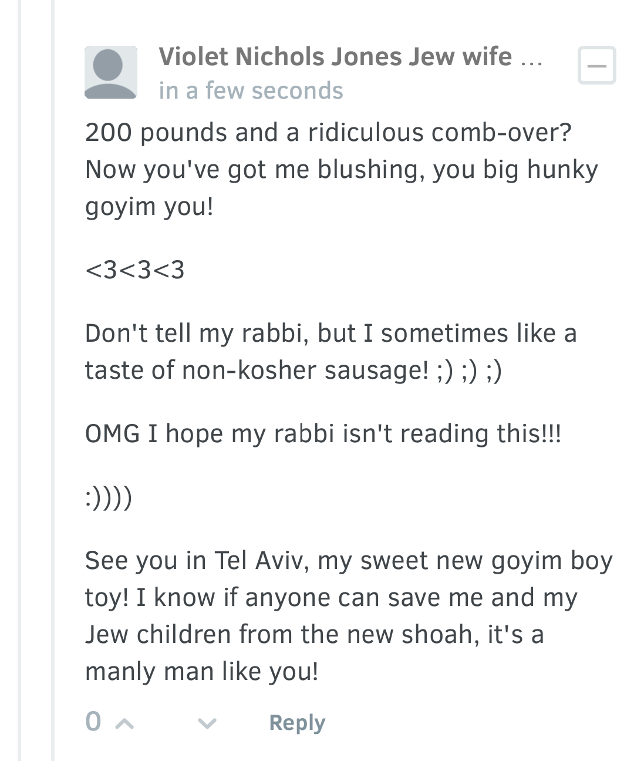Open the Violet Nichols Jones profile name

coord(335,57)
